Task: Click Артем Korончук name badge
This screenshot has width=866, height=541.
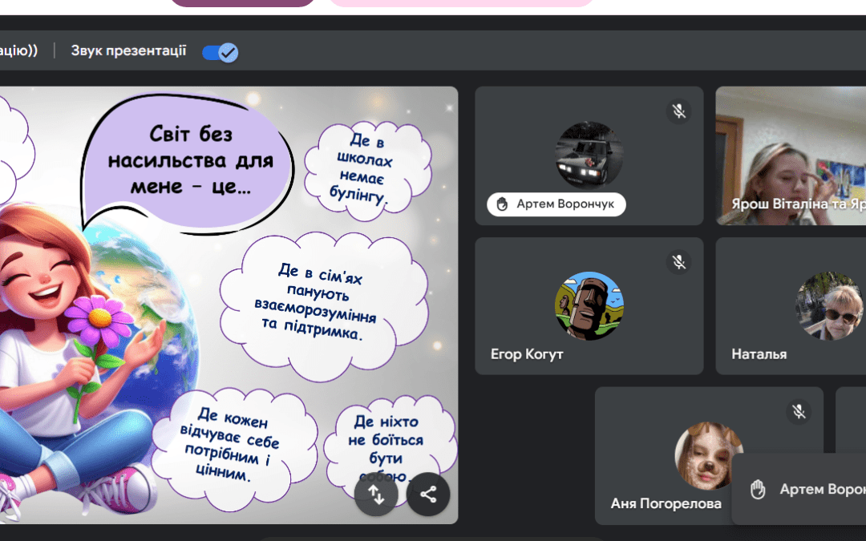Action: click(556, 204)
